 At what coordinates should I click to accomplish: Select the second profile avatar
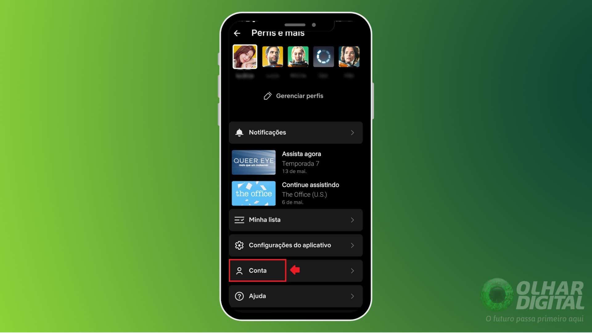coord(272,57)
